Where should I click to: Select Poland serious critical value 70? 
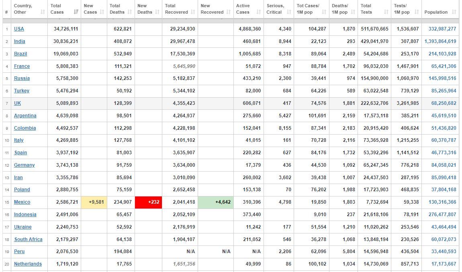coord(288,190)
